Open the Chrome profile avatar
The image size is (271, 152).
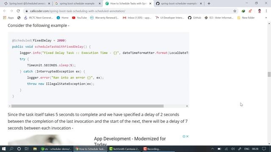click(260, 11)
